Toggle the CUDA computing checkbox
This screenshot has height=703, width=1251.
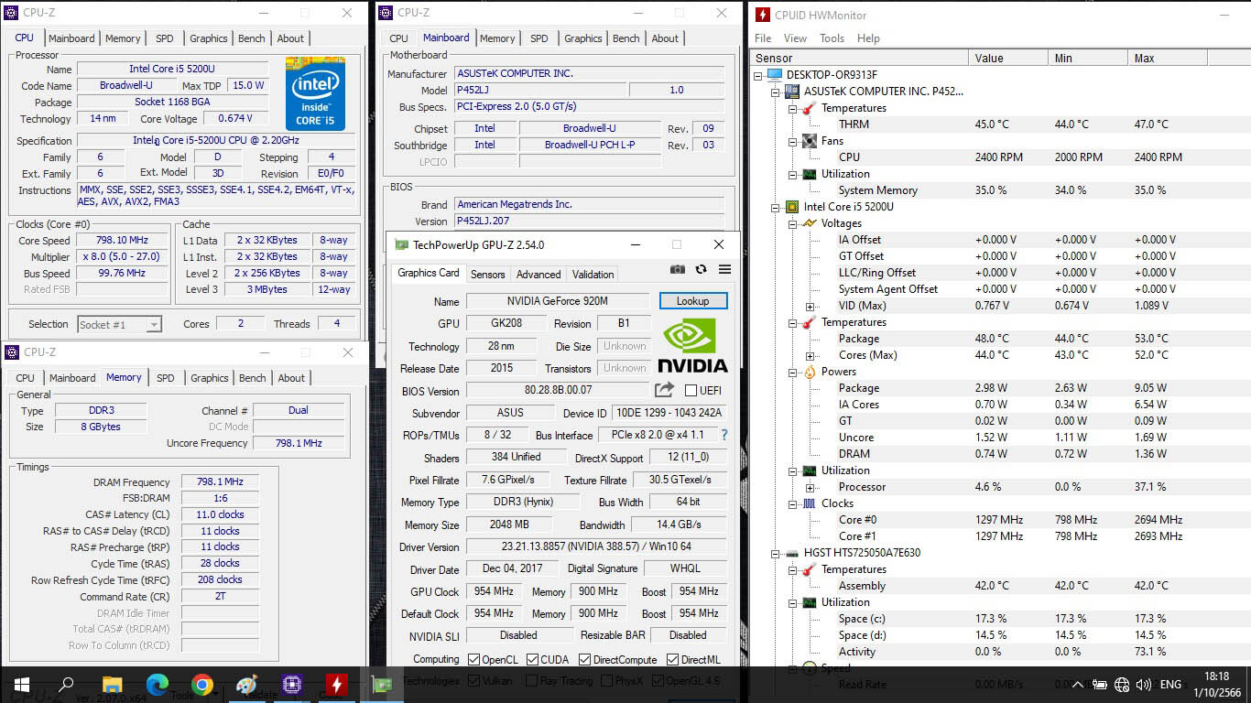532,659
